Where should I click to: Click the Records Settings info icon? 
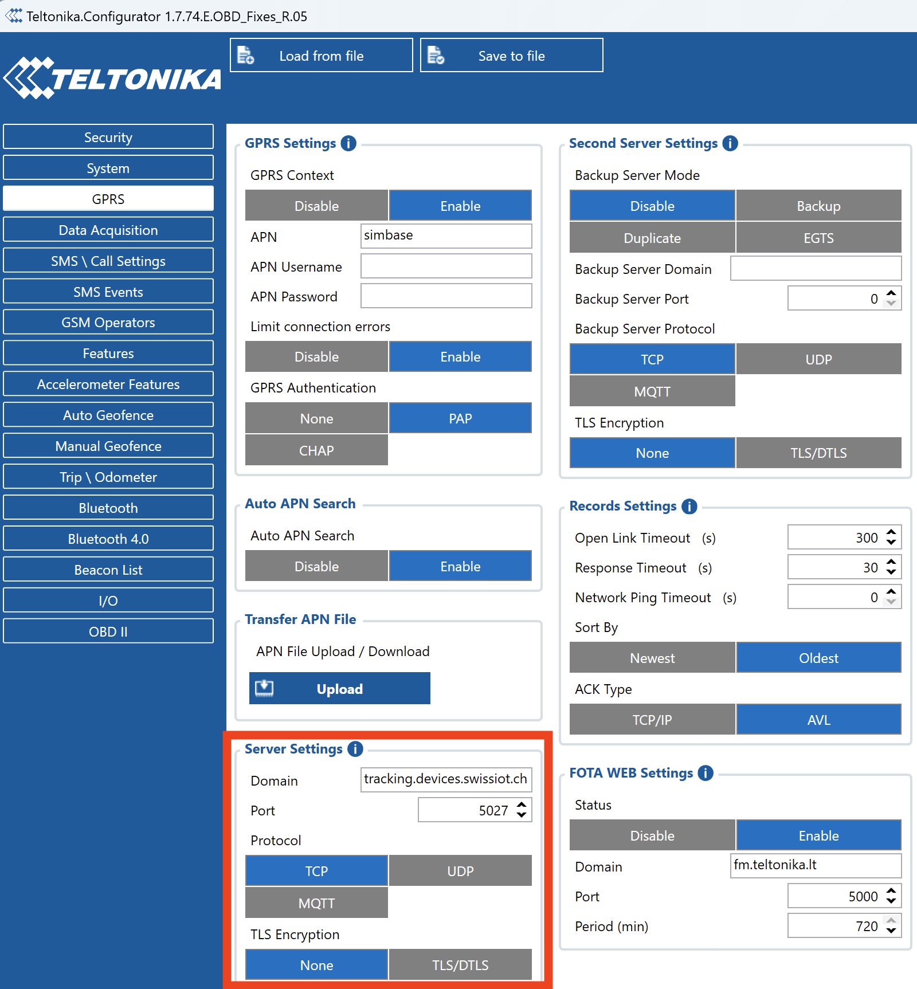tap(689, 506)
